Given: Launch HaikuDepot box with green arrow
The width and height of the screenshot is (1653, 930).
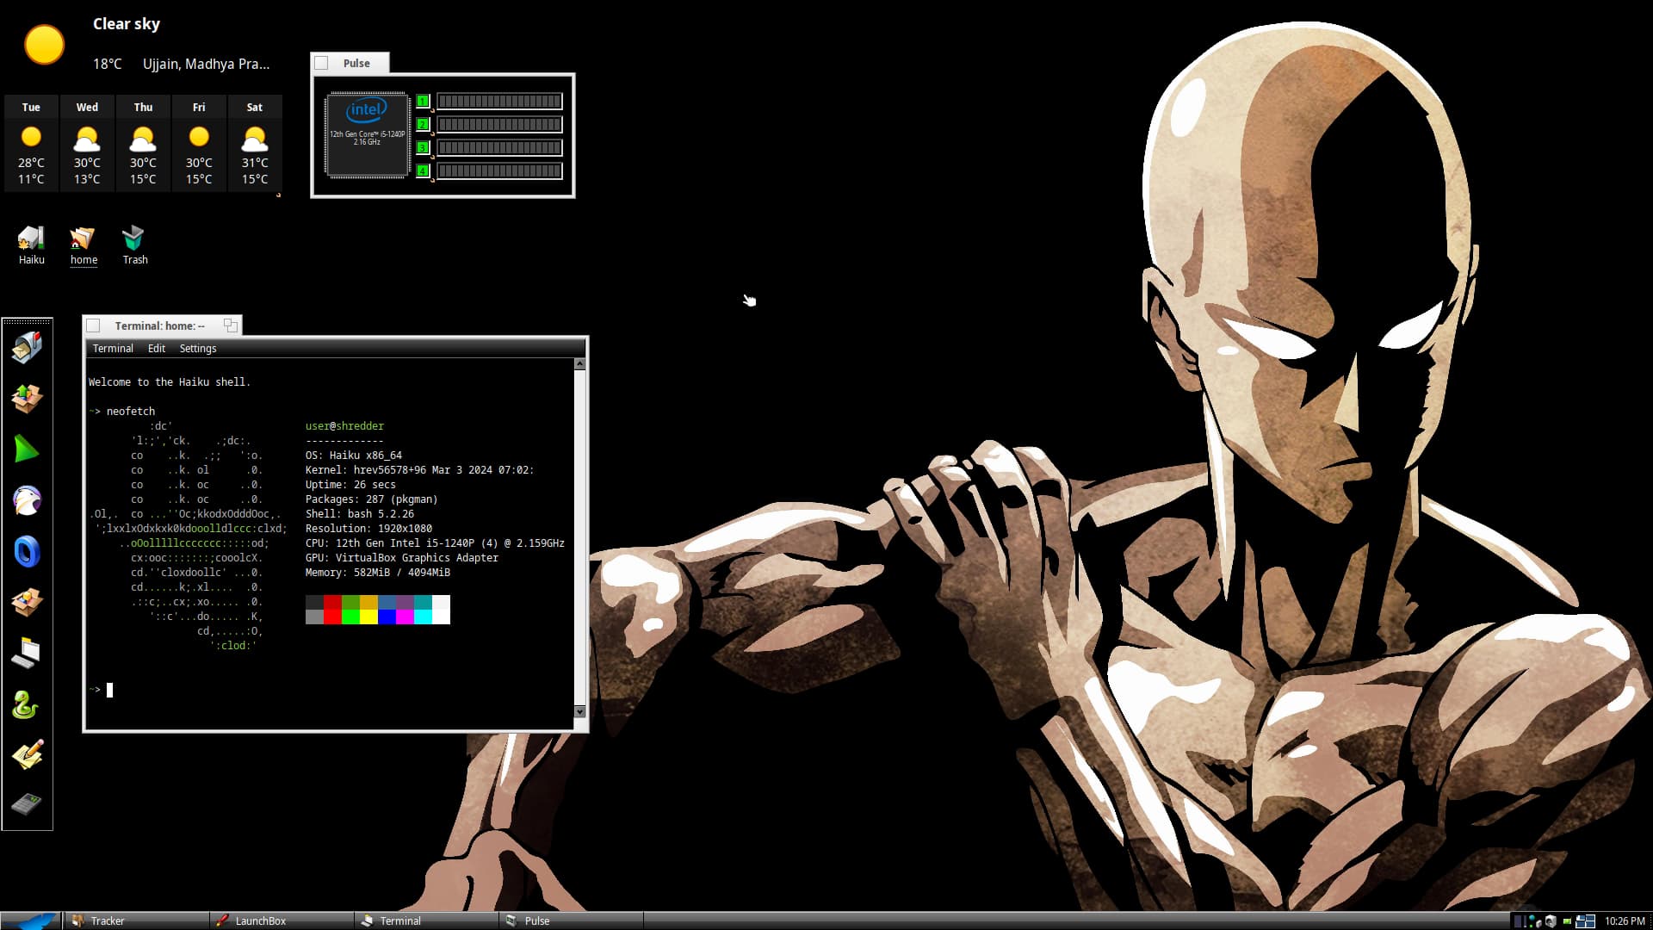Looking at the screenshot, I should (27, 399).
